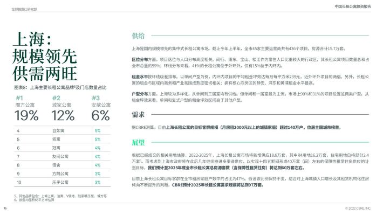Click the 世邦魏理仕研究部 header label
Image resolution: width=383 pixels, height=215 pixels.
(x=24, y=9)
